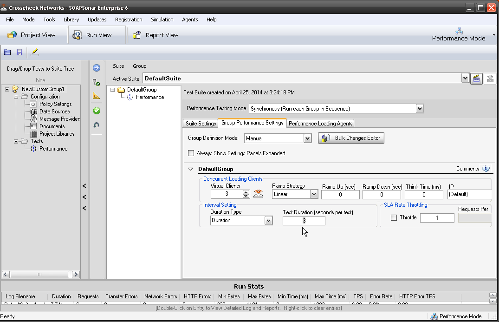Open the Simulation menu

tap(162, 20)
